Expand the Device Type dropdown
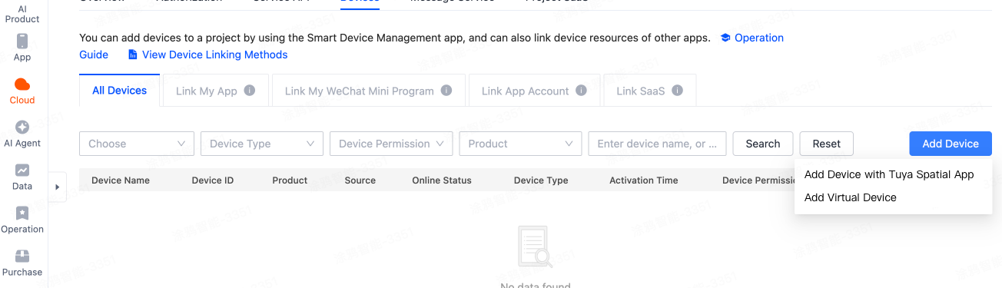This screenshot has width=1002, height=288. point(262,144)
